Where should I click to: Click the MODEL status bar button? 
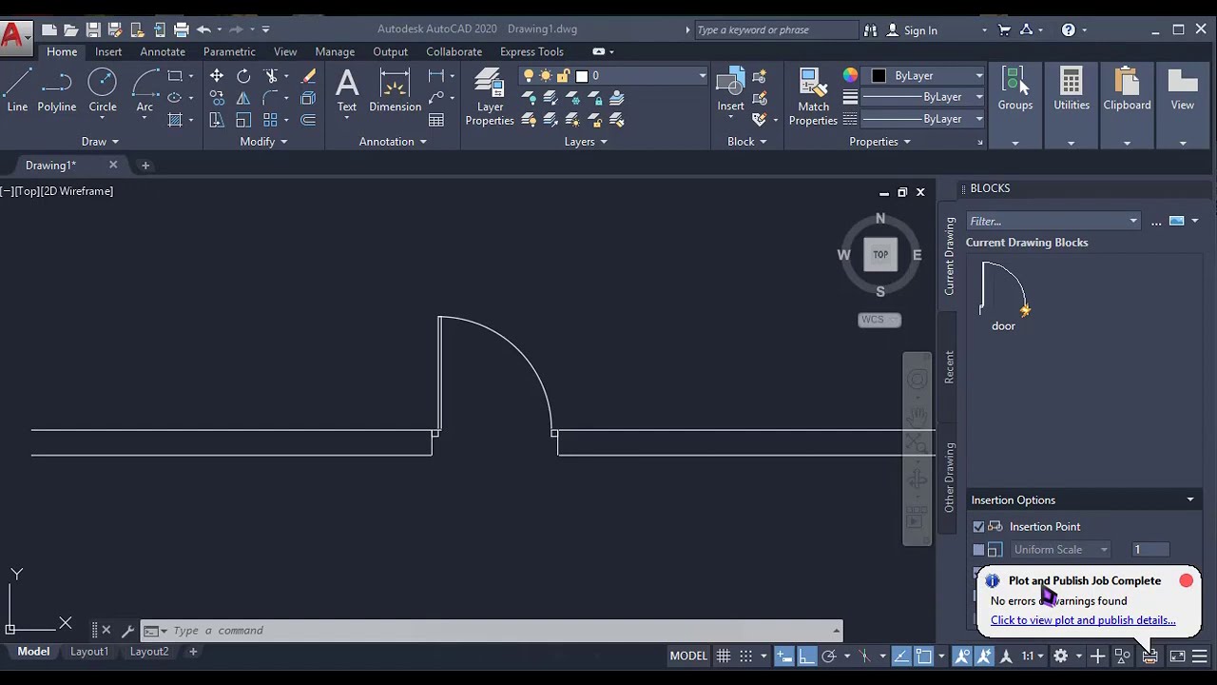[688, 656]
